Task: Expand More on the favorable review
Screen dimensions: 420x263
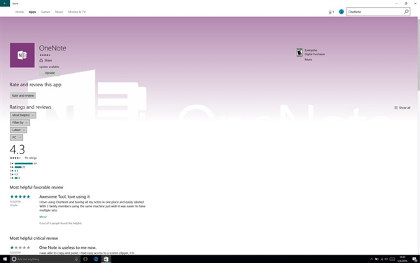Action: tap(43, 217)
